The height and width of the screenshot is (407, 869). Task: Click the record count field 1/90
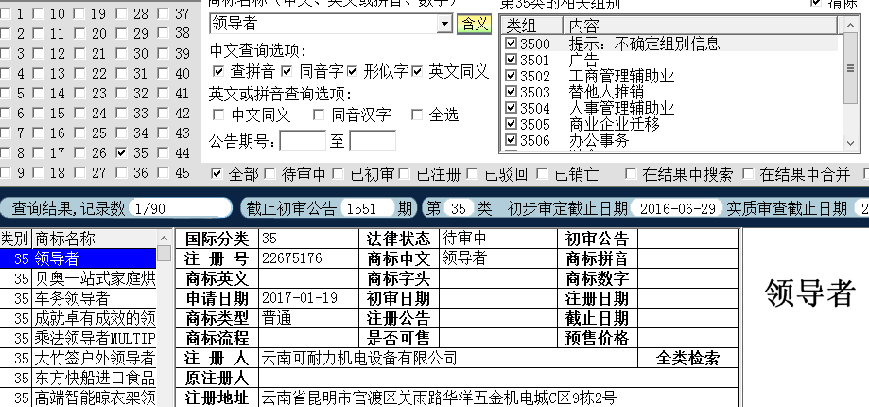[180, 208]
